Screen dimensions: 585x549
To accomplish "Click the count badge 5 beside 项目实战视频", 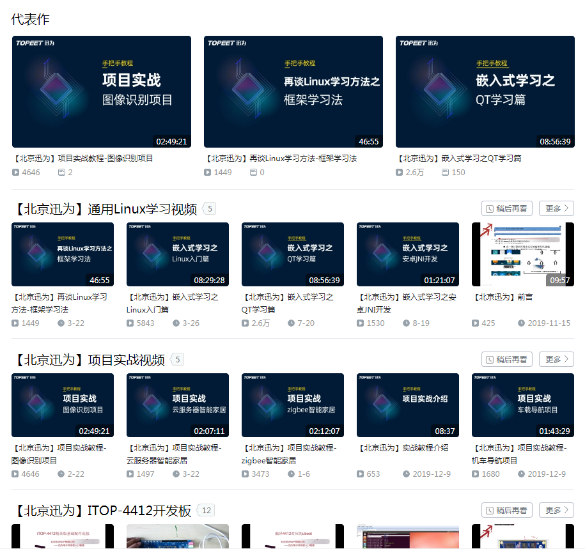I will (178, 360).
